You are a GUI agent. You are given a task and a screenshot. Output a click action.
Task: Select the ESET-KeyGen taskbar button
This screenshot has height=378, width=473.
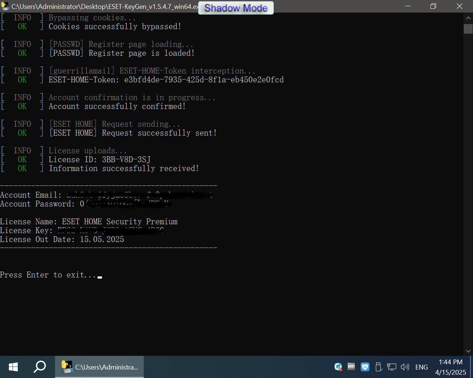click(99, 367)
